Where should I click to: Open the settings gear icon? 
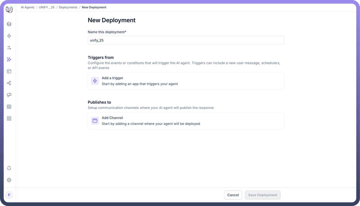pyautogui.click(x=9, y=180)
